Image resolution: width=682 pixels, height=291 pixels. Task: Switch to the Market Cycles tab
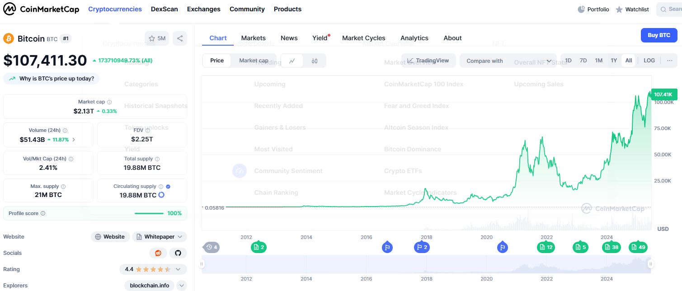[x=364, y=38]
